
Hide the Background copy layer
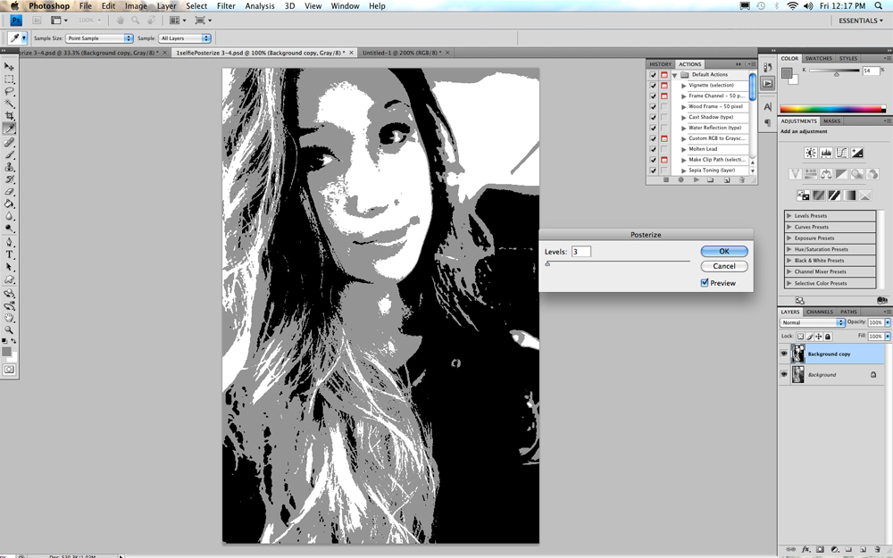[x=784, y=354]
